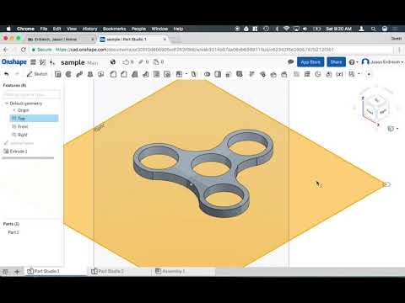Open the App Store
405x303 pixels.
[310, 62]
